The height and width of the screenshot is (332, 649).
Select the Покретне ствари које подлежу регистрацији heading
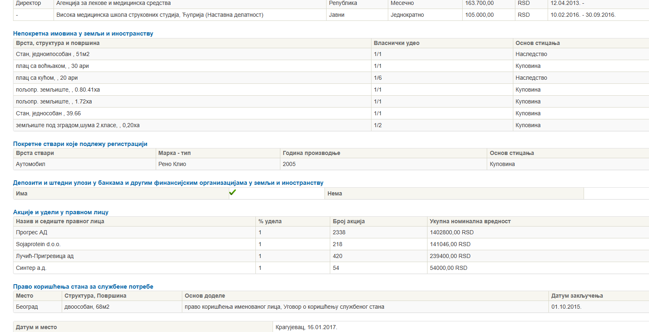(80, 144)
